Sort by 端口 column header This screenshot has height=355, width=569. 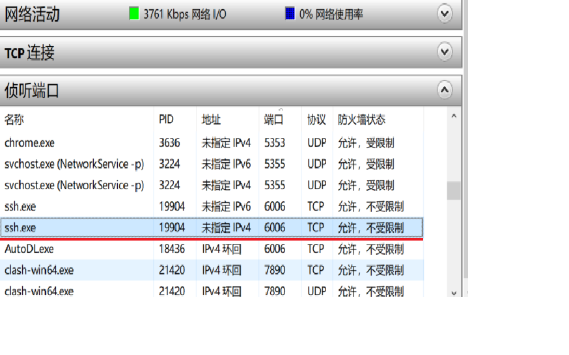pos(274,120)
